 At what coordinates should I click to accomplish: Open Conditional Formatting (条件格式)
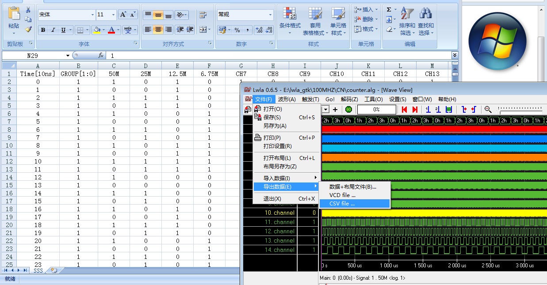(x=290, y=21)
